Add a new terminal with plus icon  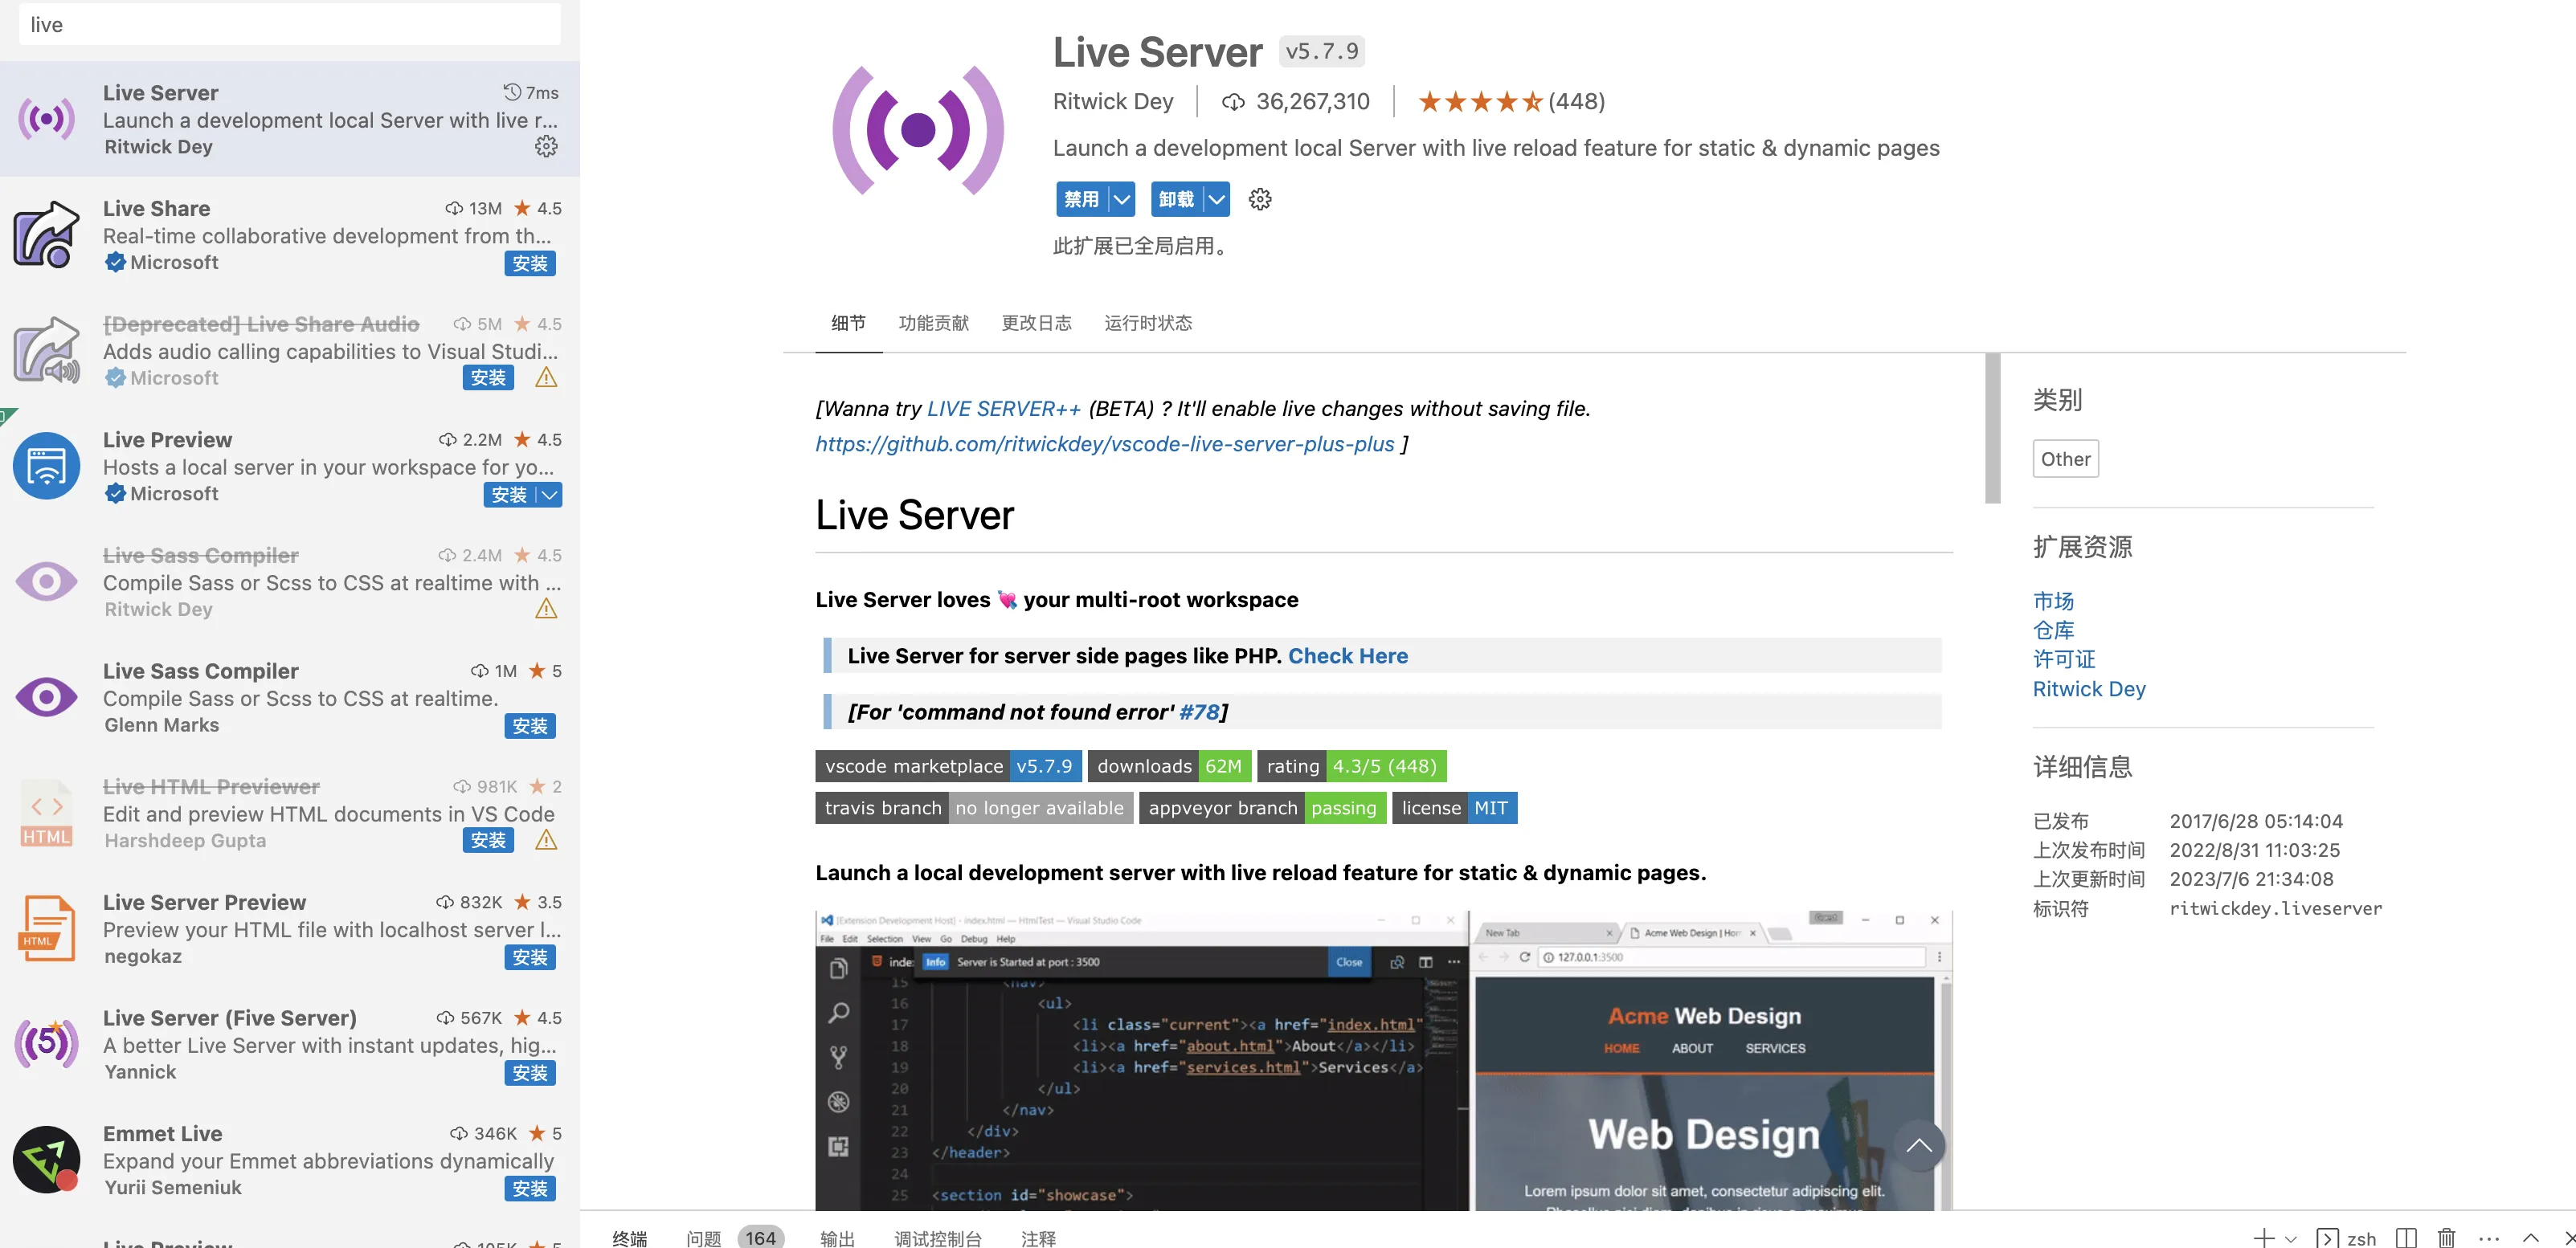[x=2263, y=1238]
